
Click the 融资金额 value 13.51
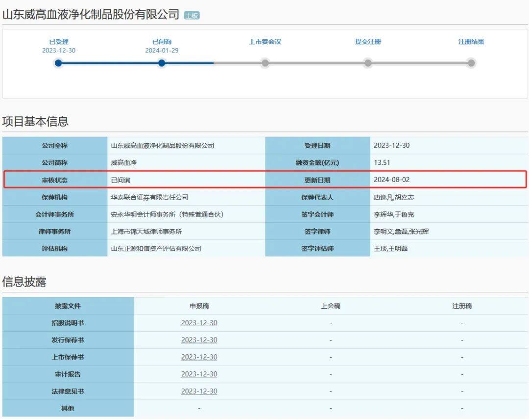pos(382,162)
